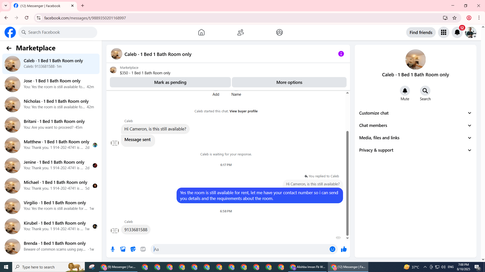485x272 pixels.
Task: Click the conversation information icon
Action: 341,54
